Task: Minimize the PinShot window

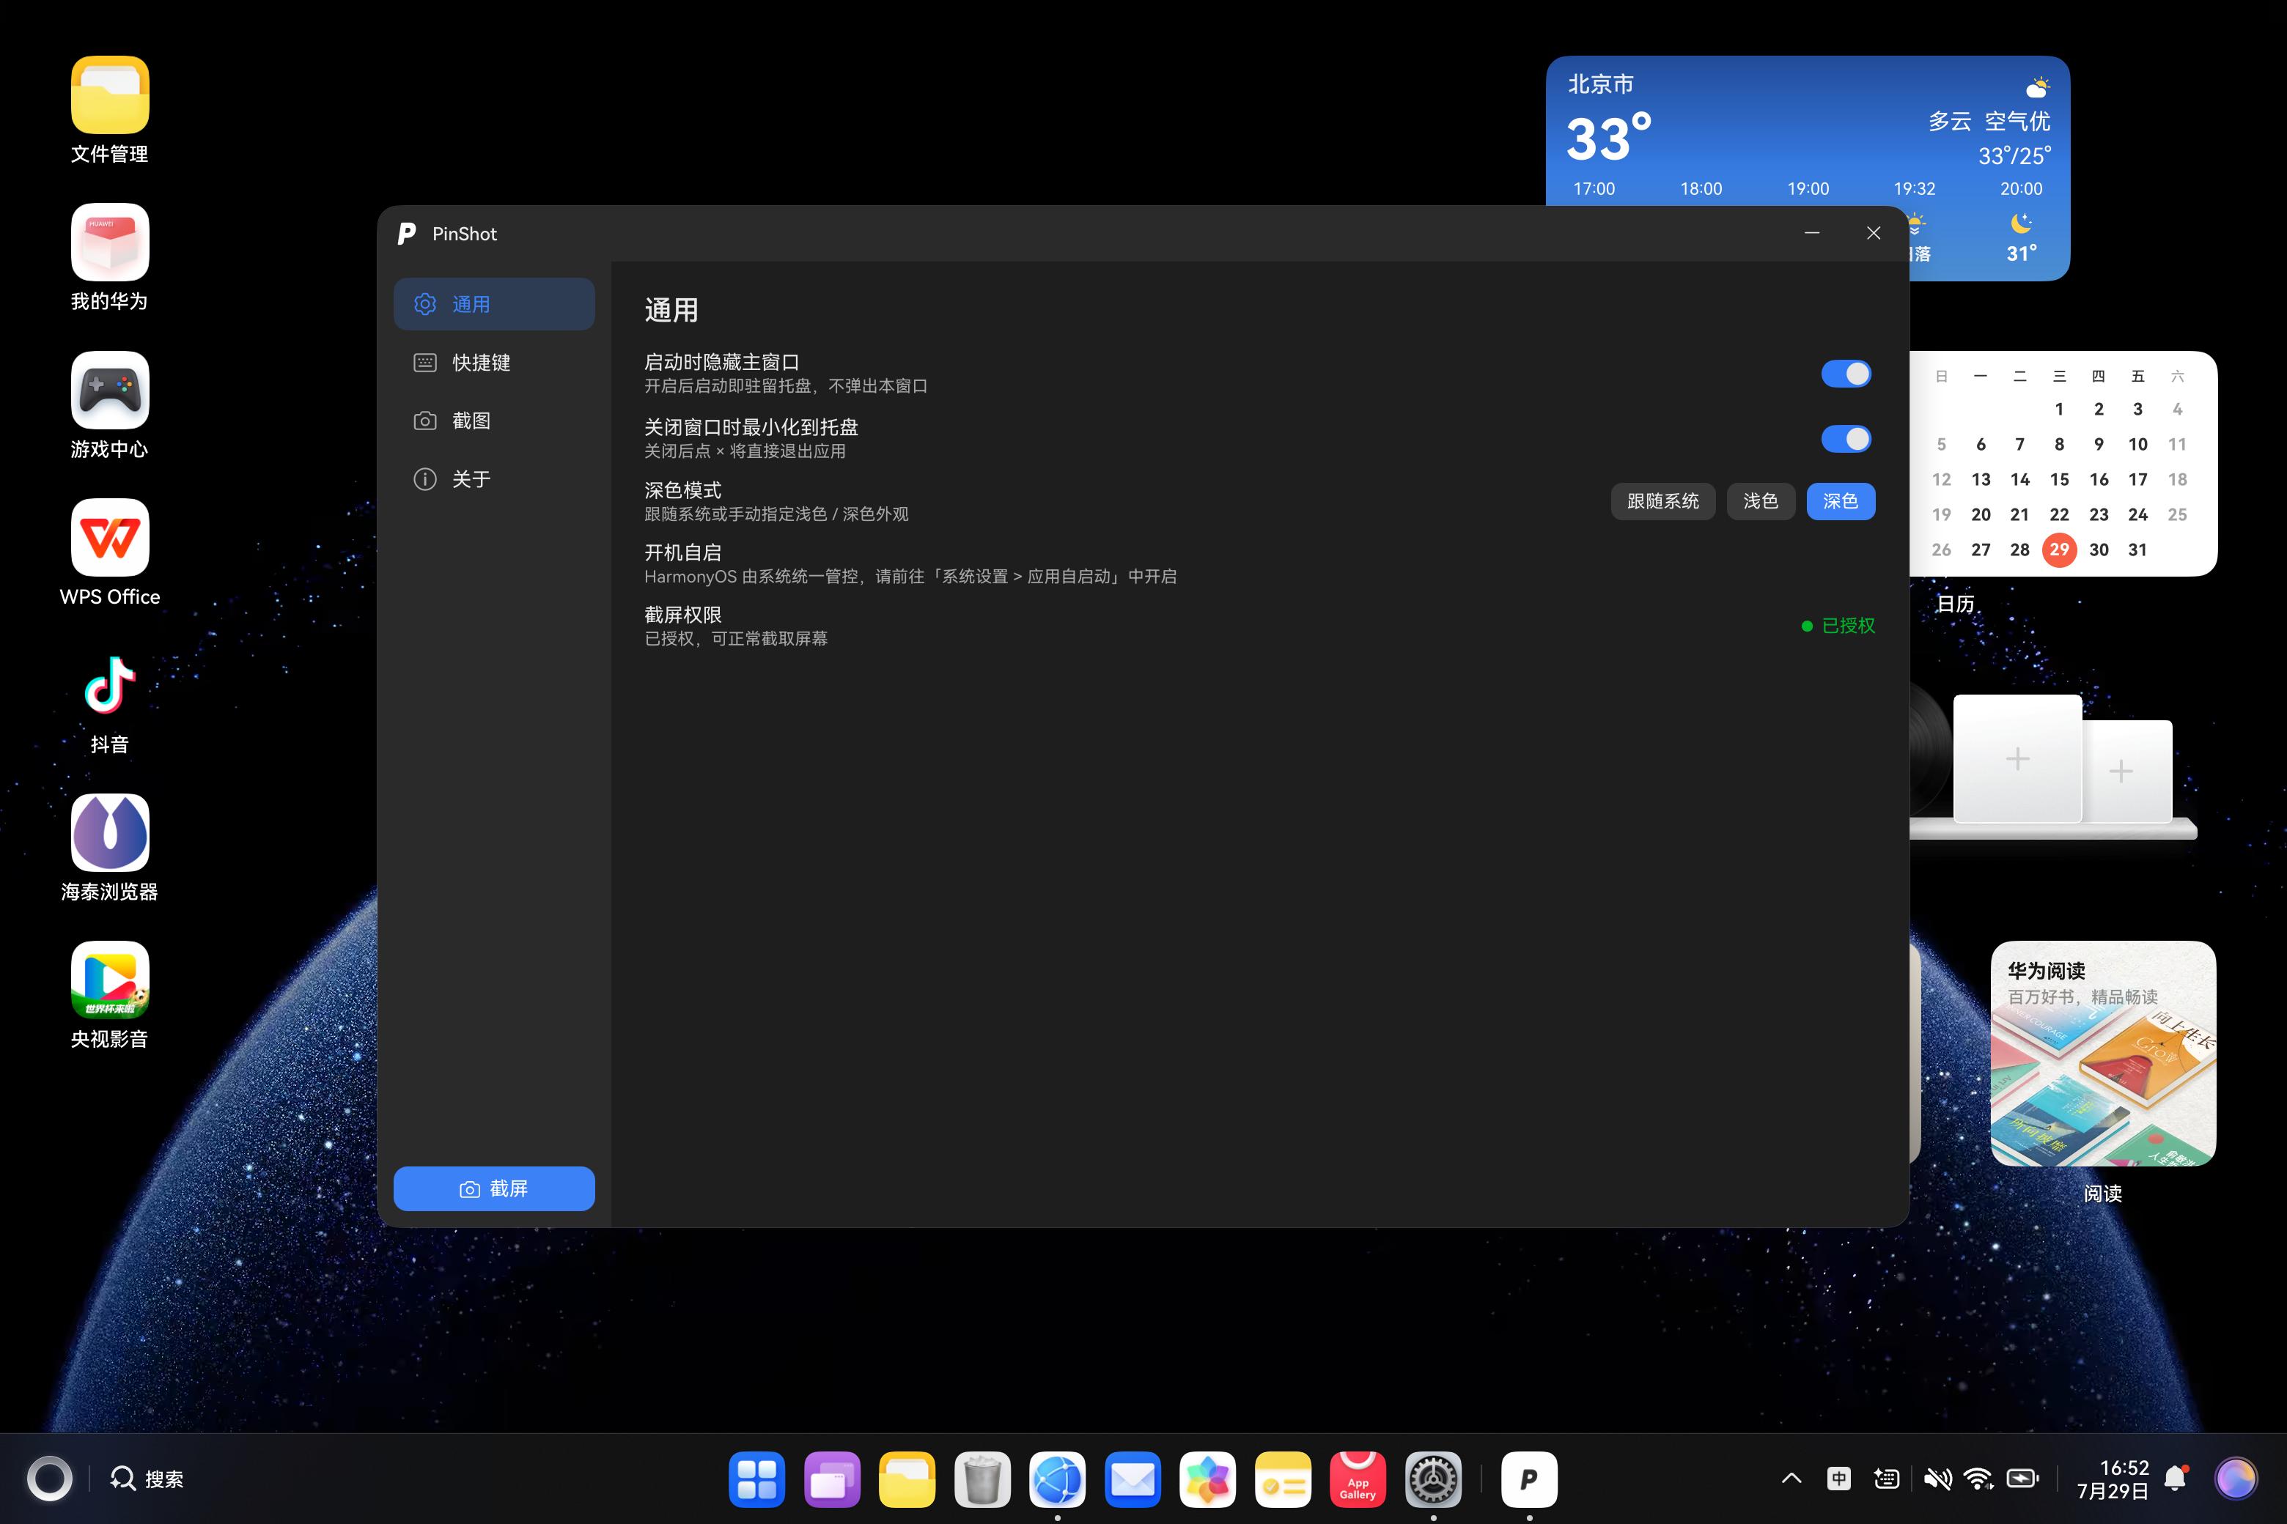Action: pos(1811,233)
